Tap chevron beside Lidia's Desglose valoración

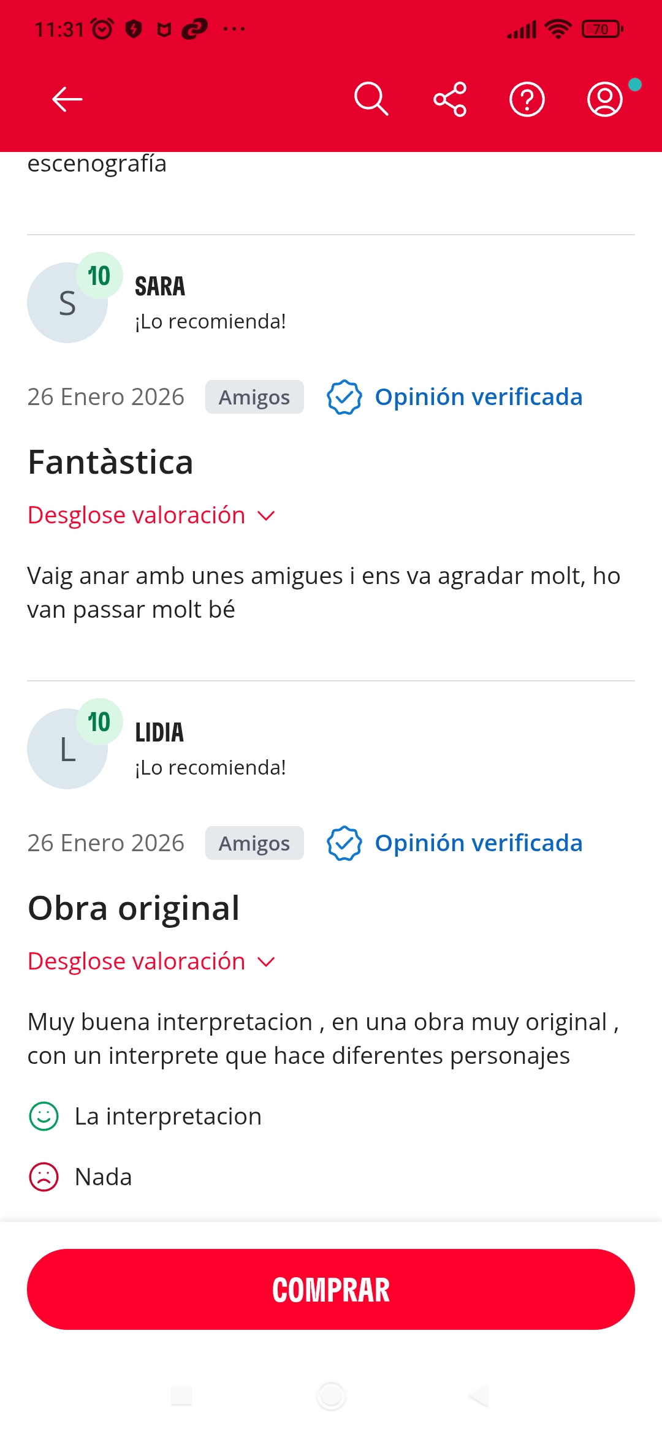266,962
